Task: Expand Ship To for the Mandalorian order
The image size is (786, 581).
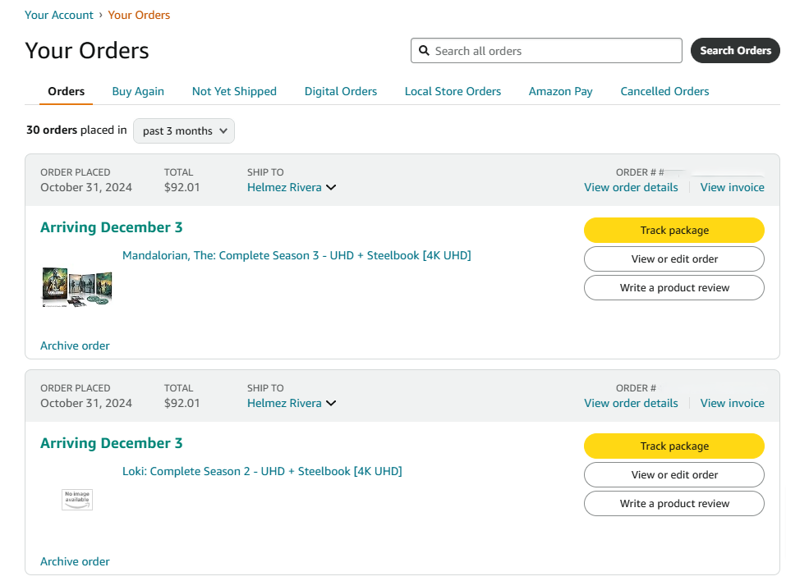Action: 331,187
